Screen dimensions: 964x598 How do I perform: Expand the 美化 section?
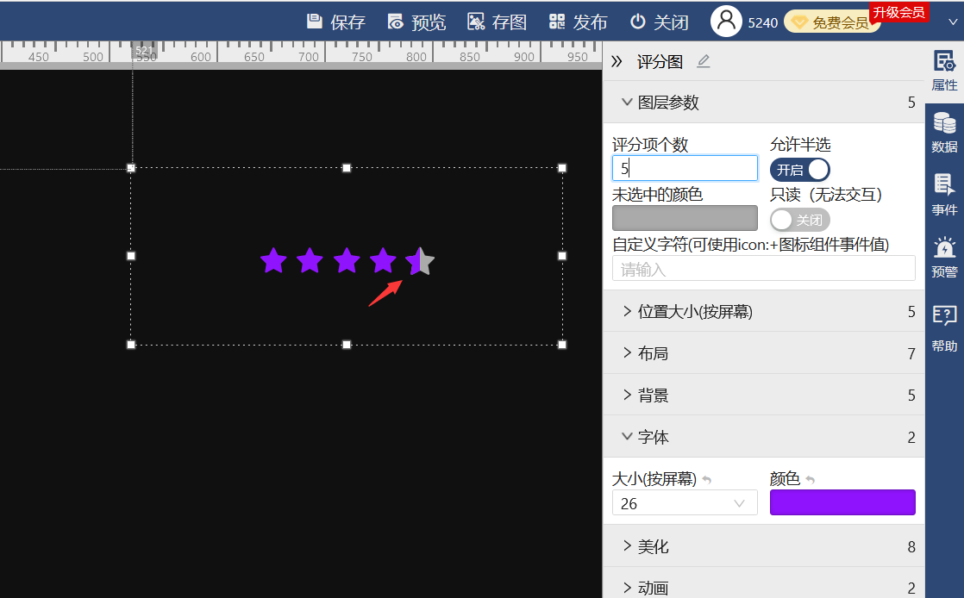[x=764, y=546]
